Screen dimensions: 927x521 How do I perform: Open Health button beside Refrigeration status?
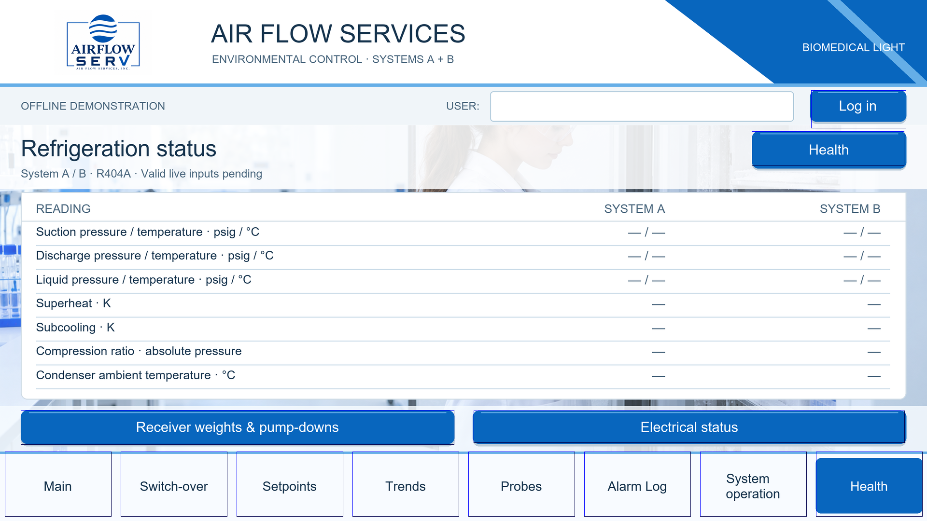pos(829,150)
